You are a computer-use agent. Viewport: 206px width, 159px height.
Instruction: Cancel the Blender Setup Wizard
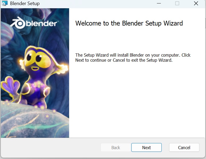pyautogui.click(x=184, y=147)
